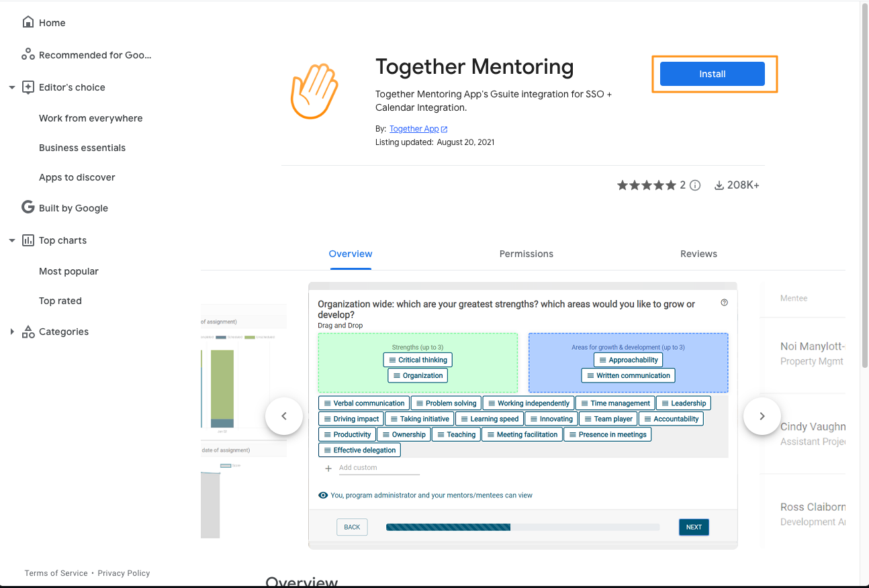Open the Privacy Policy link
The width and height of the screenshot is (869, 588).
pos(124,573)
